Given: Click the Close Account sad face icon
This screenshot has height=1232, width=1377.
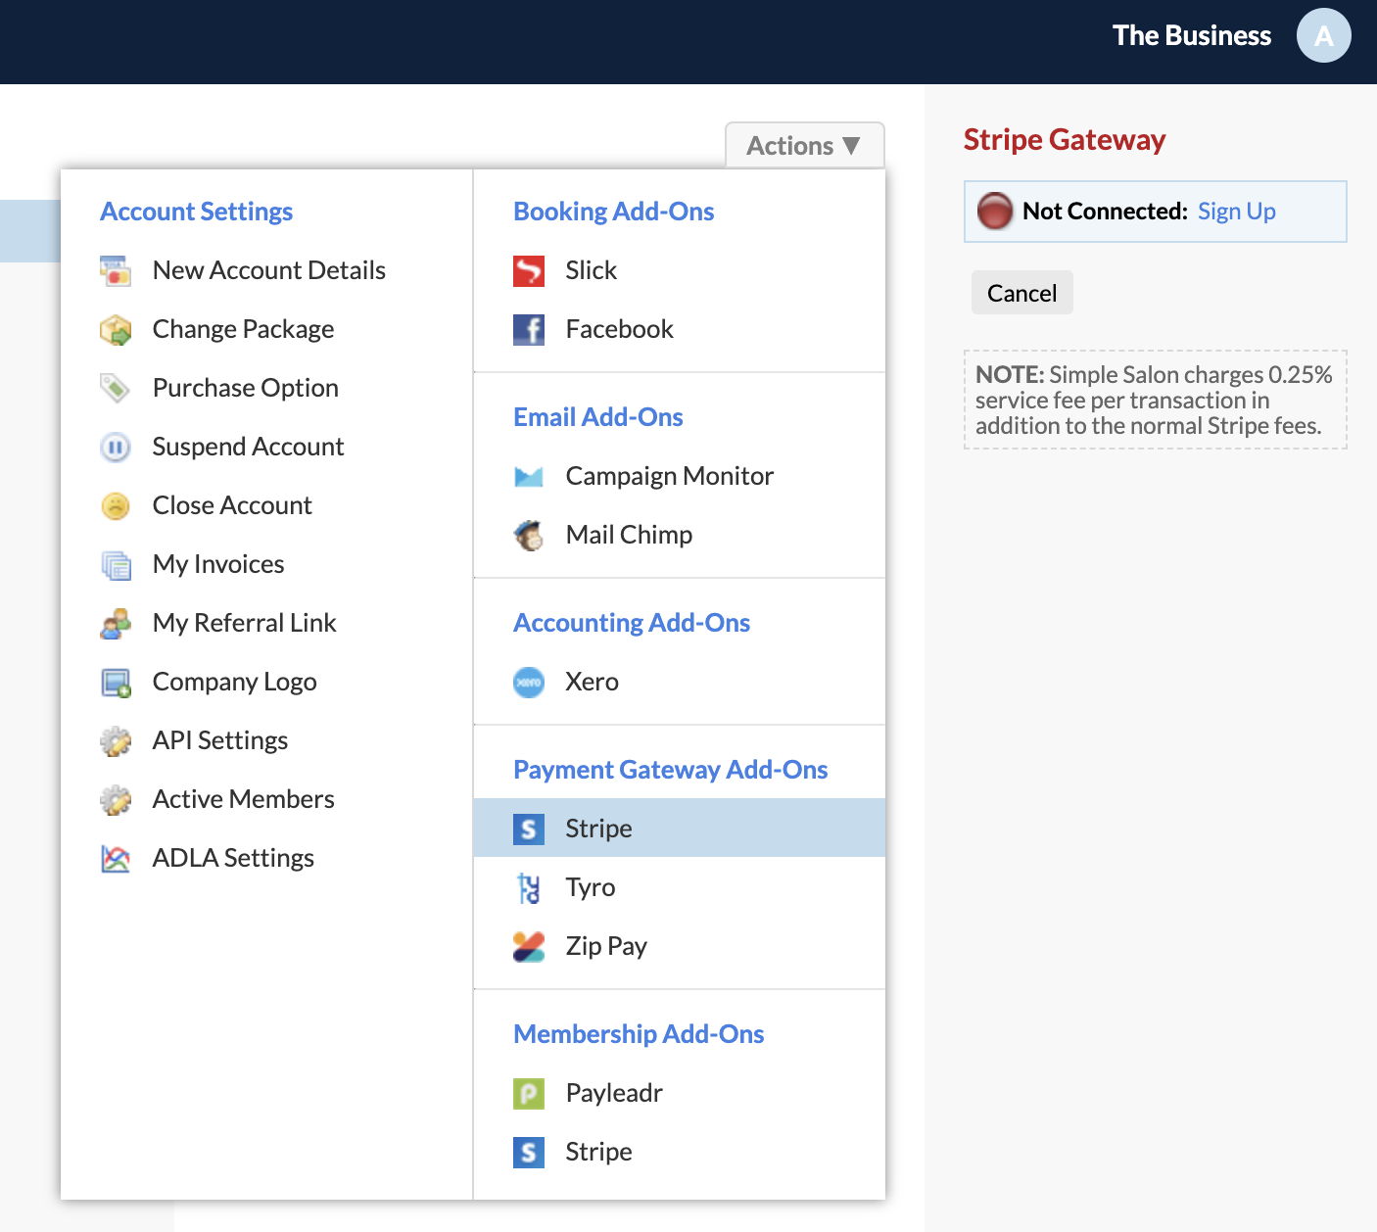Looking at the screenshot, I should pos(116,505).
